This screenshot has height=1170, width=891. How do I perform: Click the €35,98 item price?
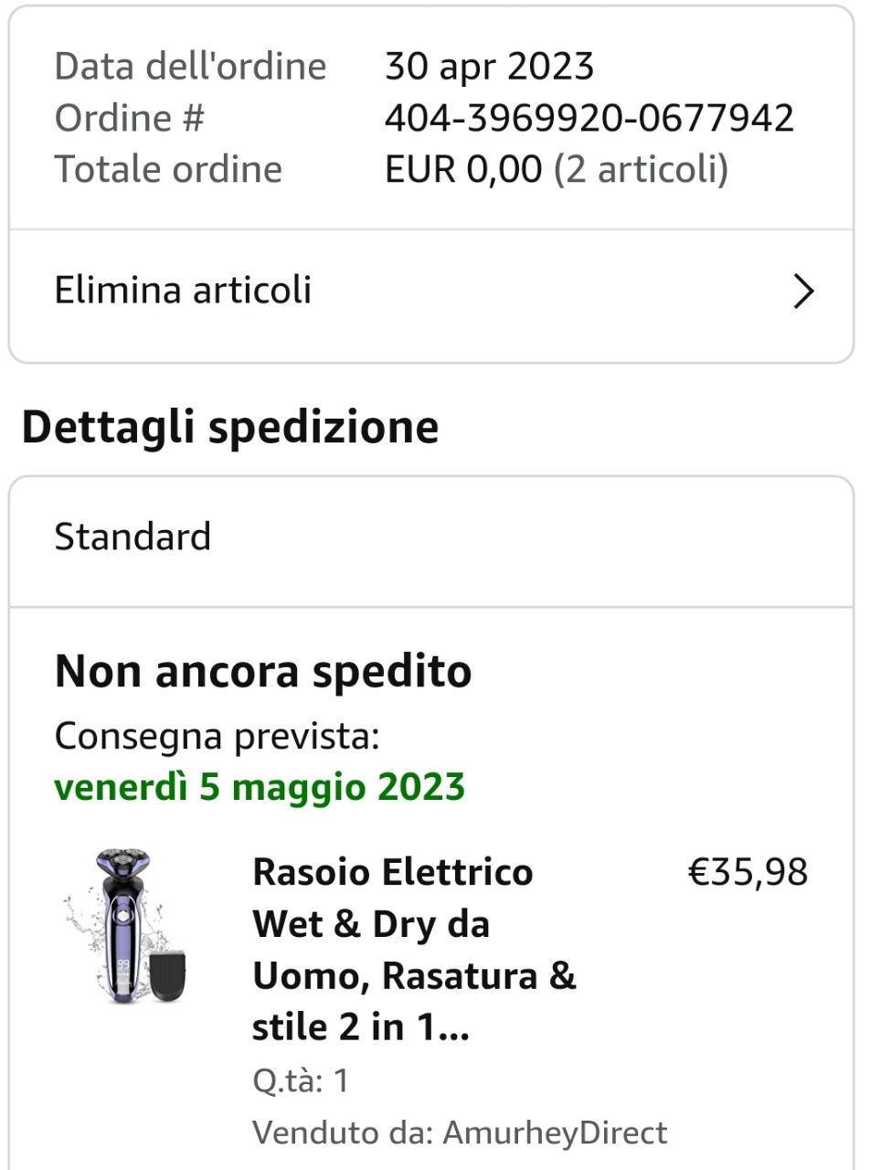748,872
